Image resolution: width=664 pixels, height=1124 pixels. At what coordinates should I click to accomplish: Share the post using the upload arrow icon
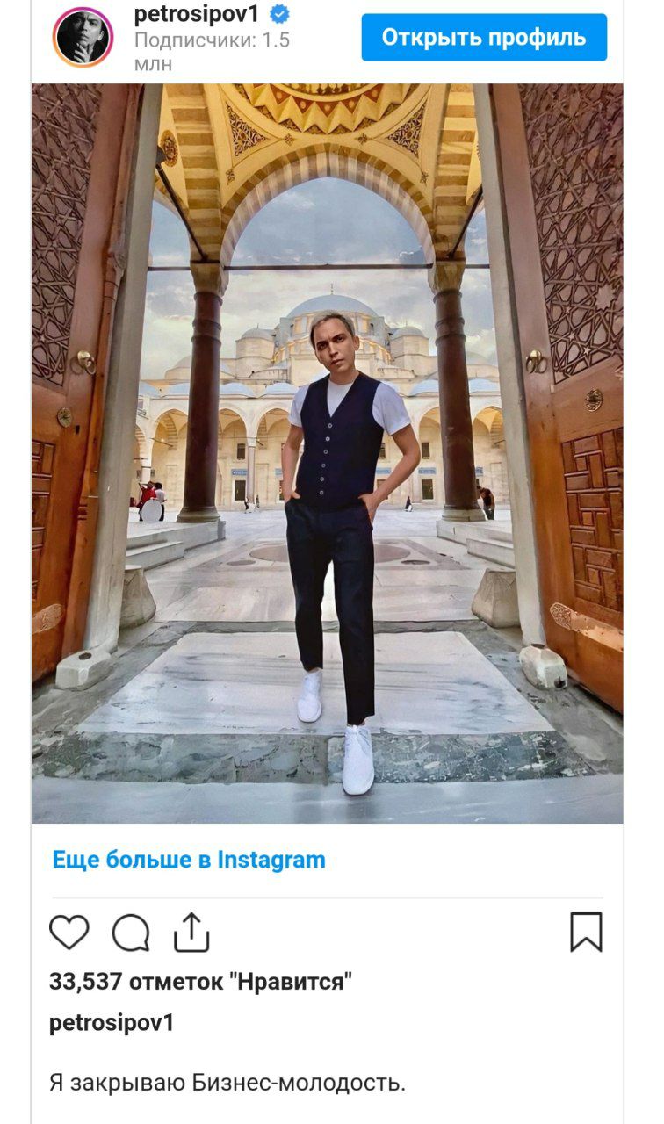[x=191, y=932]
